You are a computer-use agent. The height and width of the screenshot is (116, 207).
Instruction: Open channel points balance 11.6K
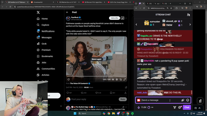click(x=142, y=107)
